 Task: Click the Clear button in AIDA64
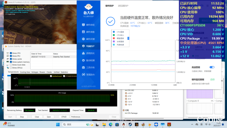click(37, 117)
